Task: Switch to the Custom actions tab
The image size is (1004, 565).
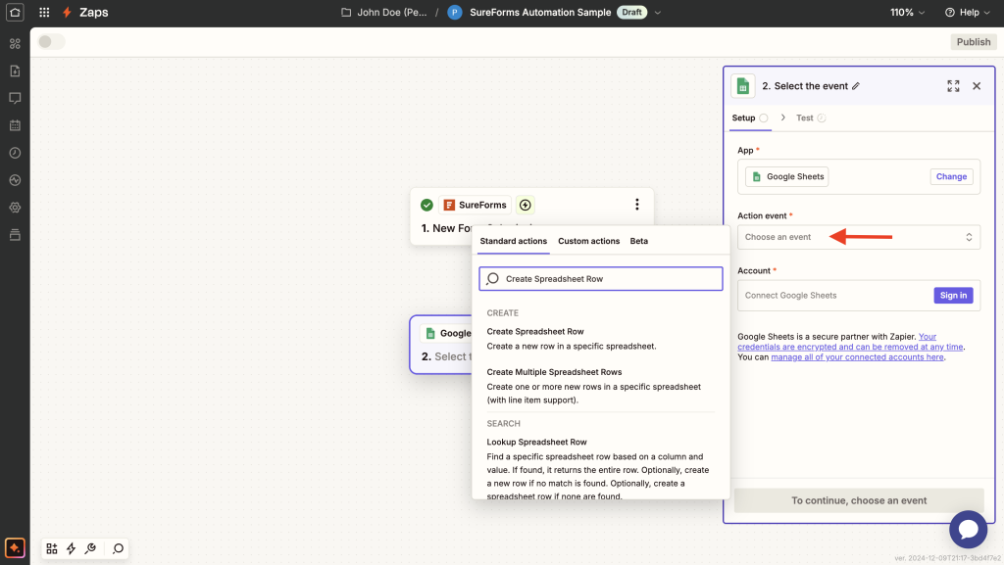Action: coord(588,241)
